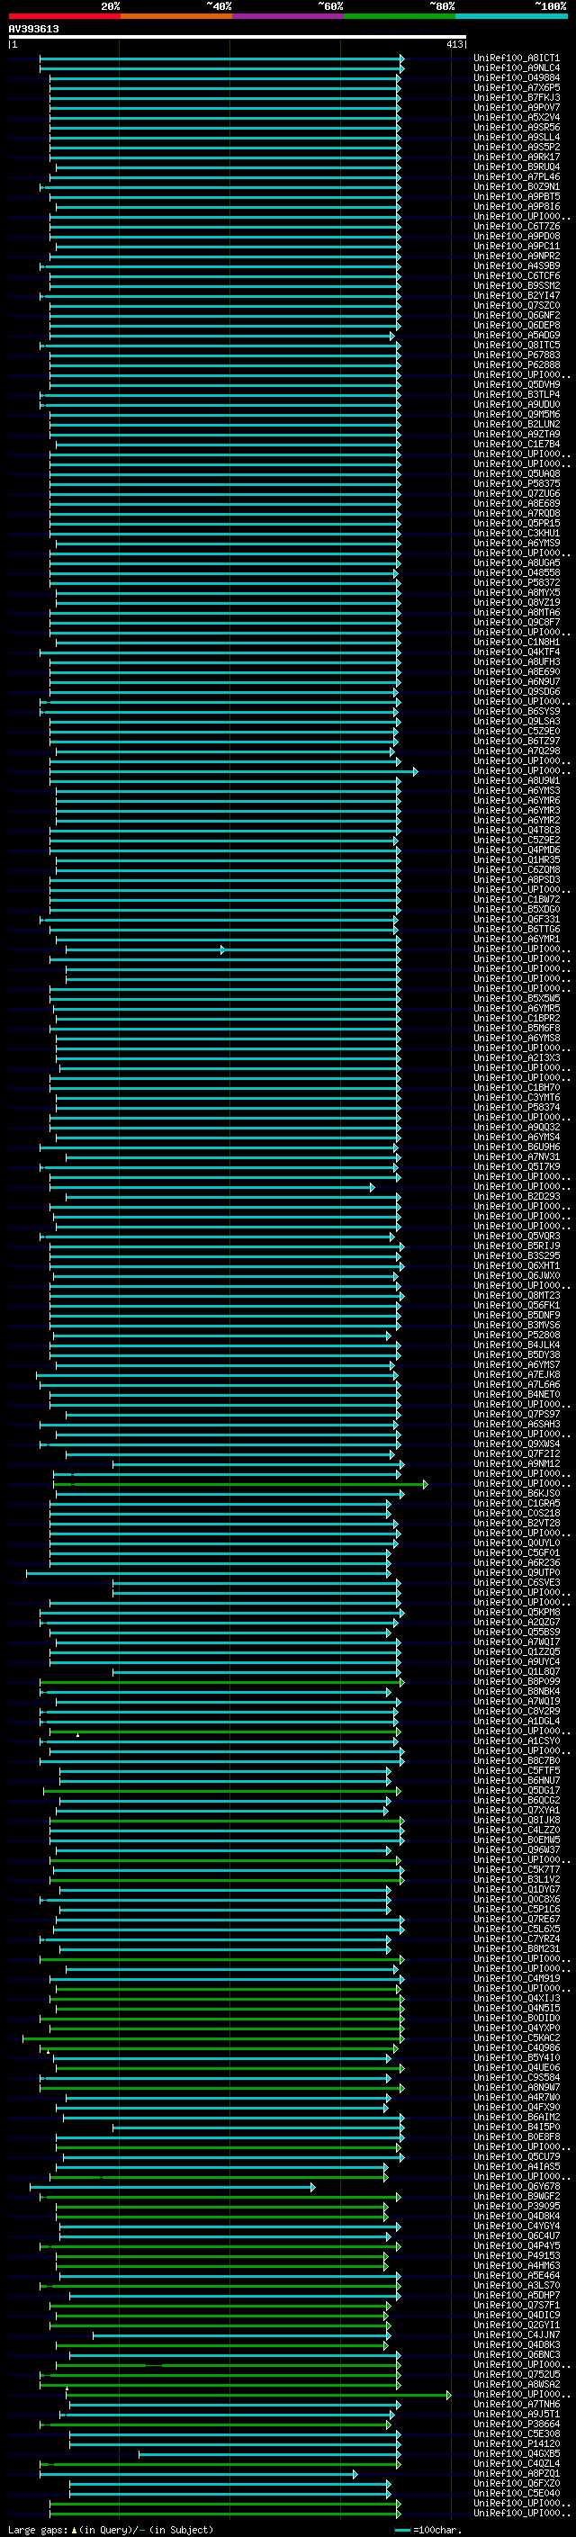Select hit label UniRef100_Q6XHT1
576x2537 pixels.
(x=517, y=1266)
